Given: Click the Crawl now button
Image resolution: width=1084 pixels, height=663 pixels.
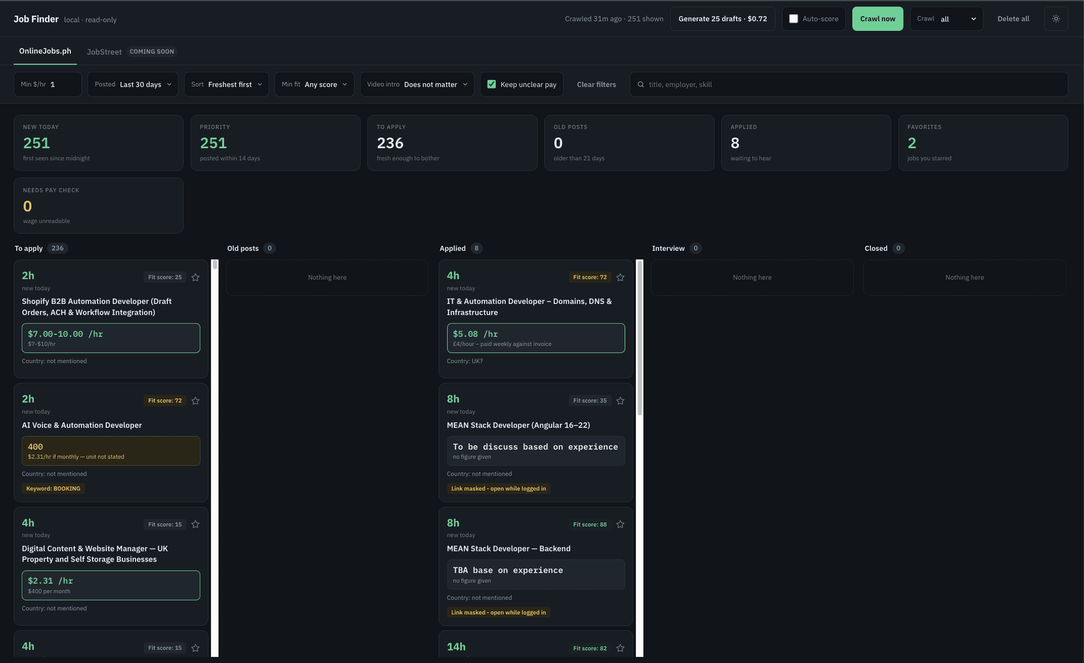Looking at the screenshot, I should (x=877, y=19).
